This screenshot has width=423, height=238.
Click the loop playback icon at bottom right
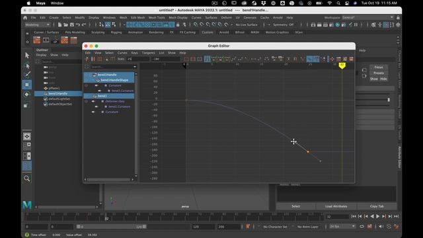[x=362, y=226]
